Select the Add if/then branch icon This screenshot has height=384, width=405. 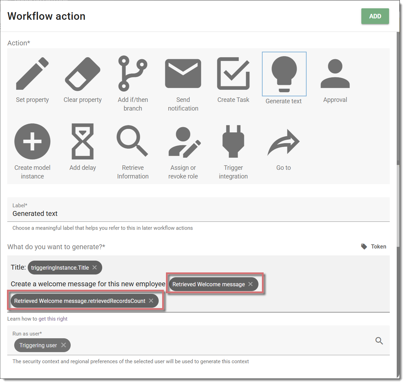133,73
